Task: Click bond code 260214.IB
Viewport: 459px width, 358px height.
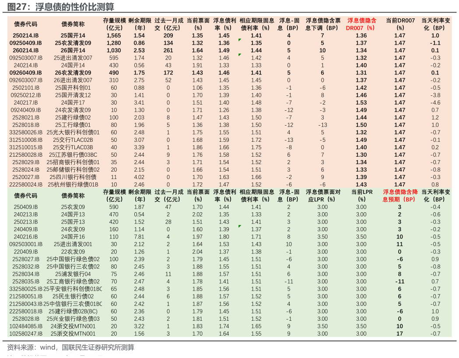Action: (x=26, y=50)
